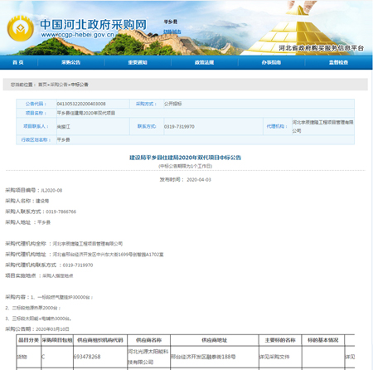Click supplier code 693478268 in the table
This screenshot has width=373, height=370.
click(x=87, y=357)
